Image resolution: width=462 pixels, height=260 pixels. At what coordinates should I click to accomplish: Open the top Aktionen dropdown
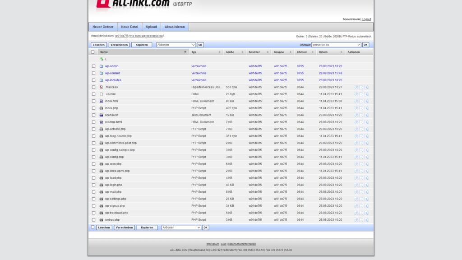(176, 45)
